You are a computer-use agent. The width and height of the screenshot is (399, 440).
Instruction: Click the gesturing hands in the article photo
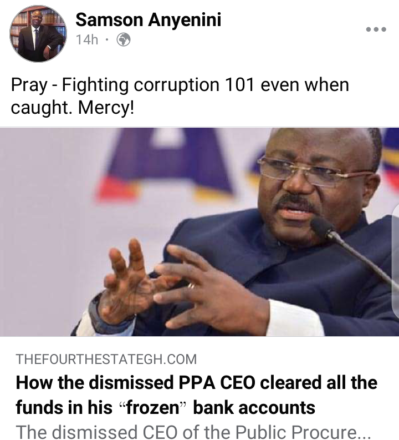180,285
